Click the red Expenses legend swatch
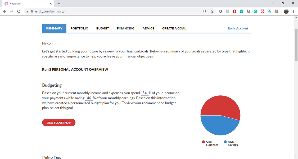The width and height of the screenshot is (298, 159). (203, 142)
